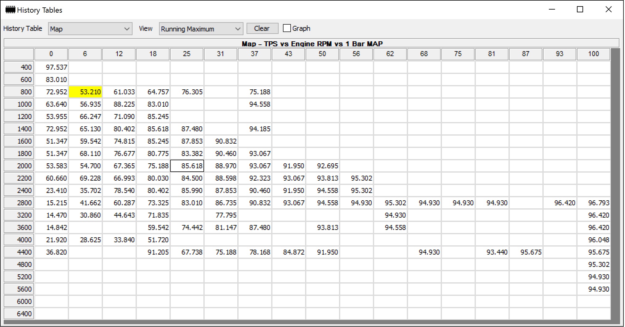Select the 100 TPS column header
Viewport: 625px width, 327px height.
pos(594,54)
